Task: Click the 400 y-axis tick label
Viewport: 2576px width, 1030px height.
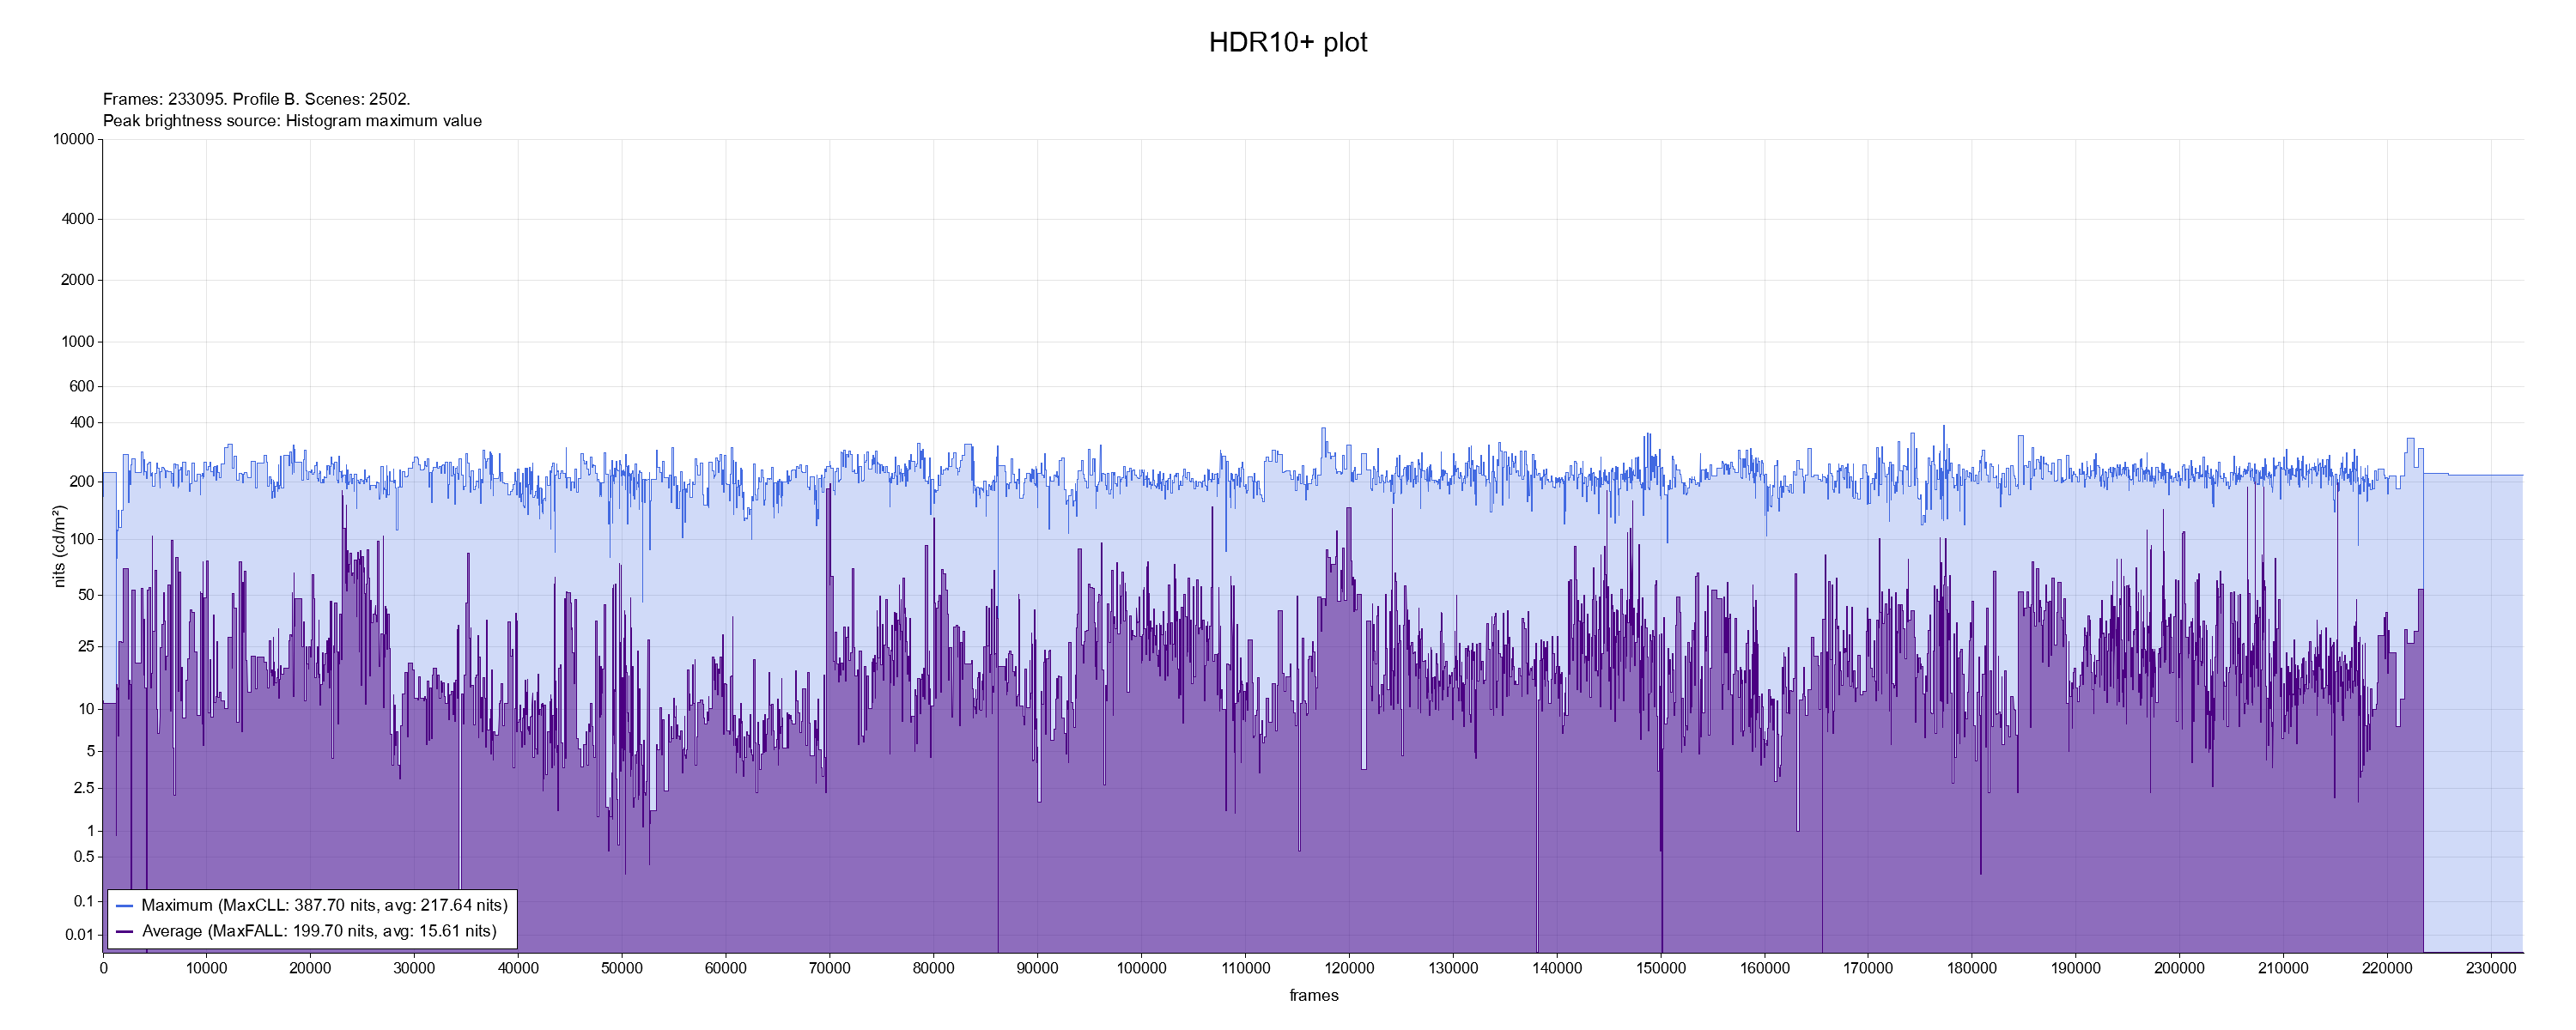Action: [81, 423]
